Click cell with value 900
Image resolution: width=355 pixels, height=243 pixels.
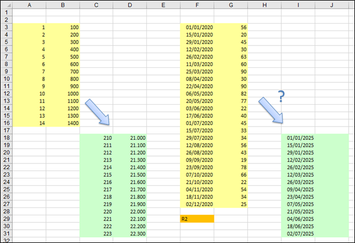pos(63,86)
